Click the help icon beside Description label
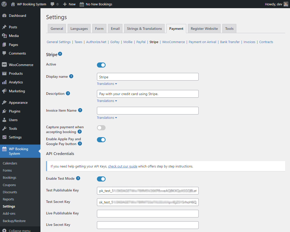The image size is (290, 232). click(68, 93)
